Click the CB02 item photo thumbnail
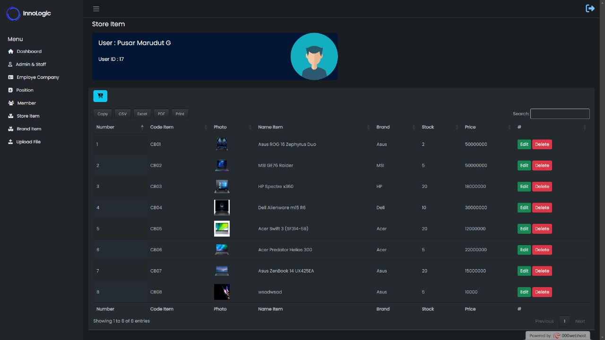Viewport: 605px width, 340px height. coord(222,165)
